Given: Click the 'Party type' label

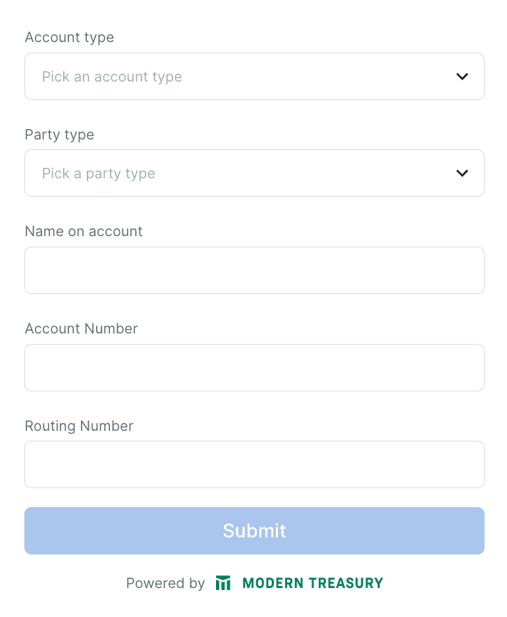Looking at the screenshot, I should coord(59,134).
